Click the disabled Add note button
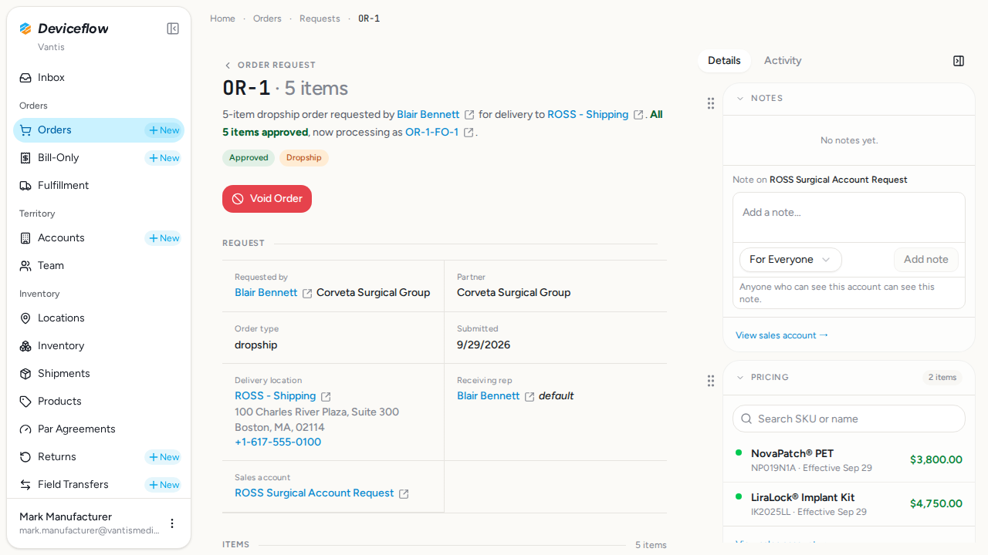The height and width of the screenshot is (555, 988). pyautogui.click(x=926, y=260)
